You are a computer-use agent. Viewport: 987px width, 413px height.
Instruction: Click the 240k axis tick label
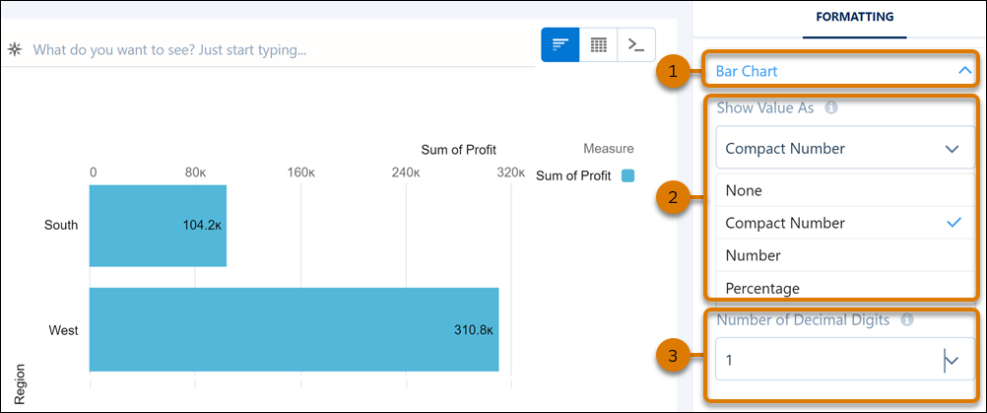406,173
